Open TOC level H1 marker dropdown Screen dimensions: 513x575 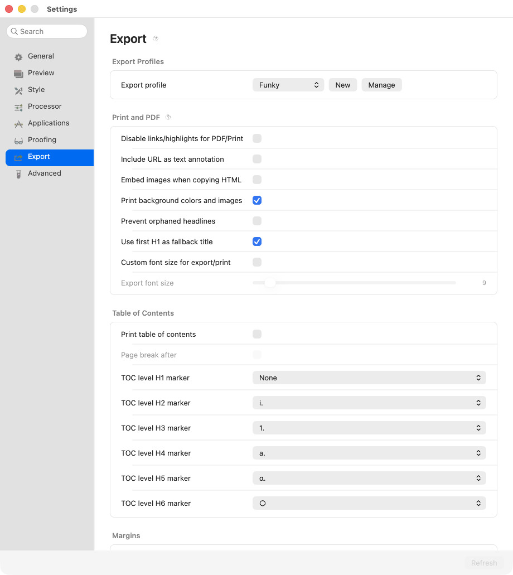369,378
